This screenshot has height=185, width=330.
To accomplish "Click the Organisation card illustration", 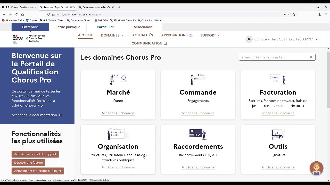I will 118,134.
